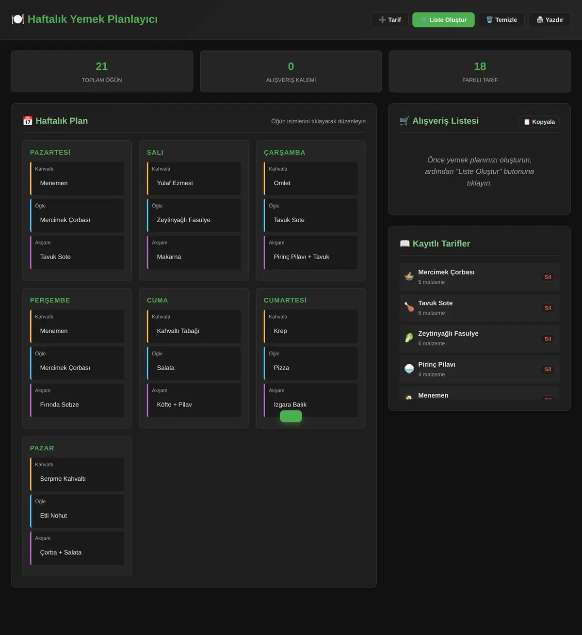The image size is (582, 635).
Task: Click the shopping cart icon beside Alışveriş Listesi
Action: tap(404, 121)
